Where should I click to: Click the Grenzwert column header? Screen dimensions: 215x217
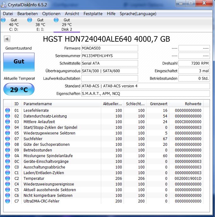point(159,104)
